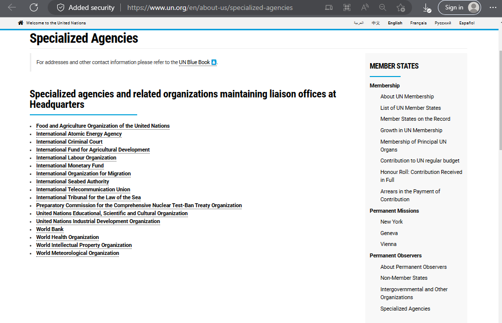Open the Nuclear Test-Ban Treaty Organization link
Screen dimensions: 502x323
point(139,206)
